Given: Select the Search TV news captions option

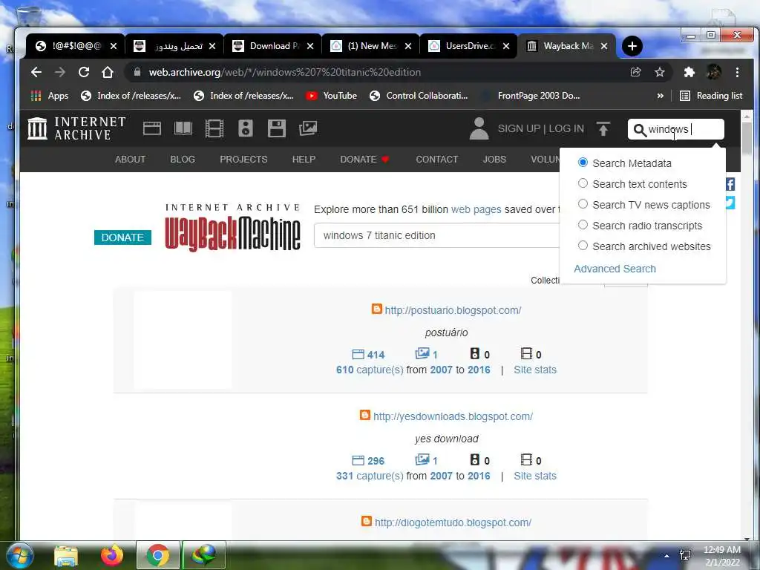Looking at the screenshot, I should click(x=583, y=204).
